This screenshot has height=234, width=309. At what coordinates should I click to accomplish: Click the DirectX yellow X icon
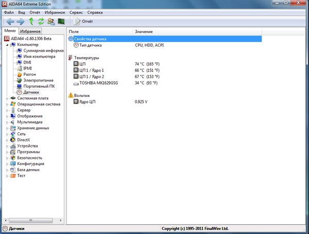pos(13,140)
